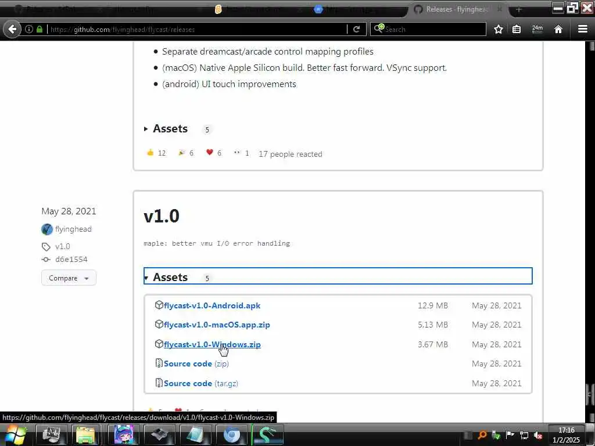Screen dimensions: 595x446
Task: Open the 17 people reacted link
Action: coord(291,154)
